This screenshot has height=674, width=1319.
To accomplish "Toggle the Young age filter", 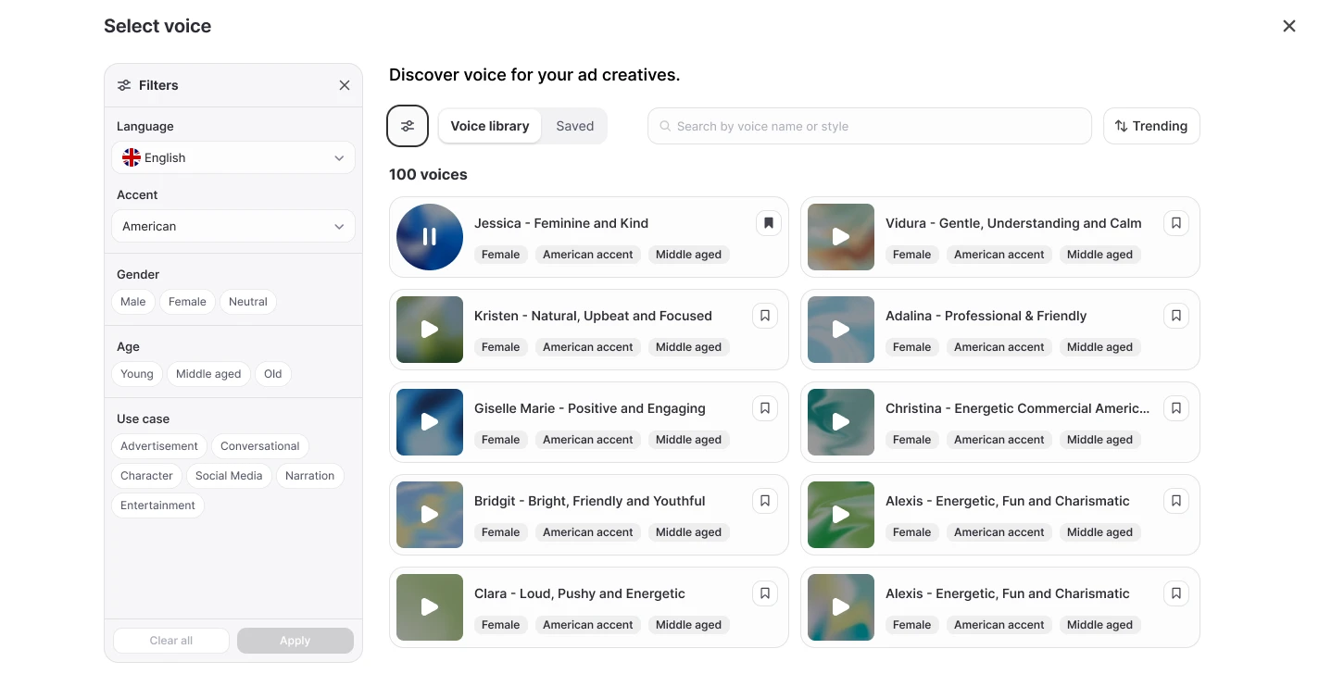I will coord(137,374).
